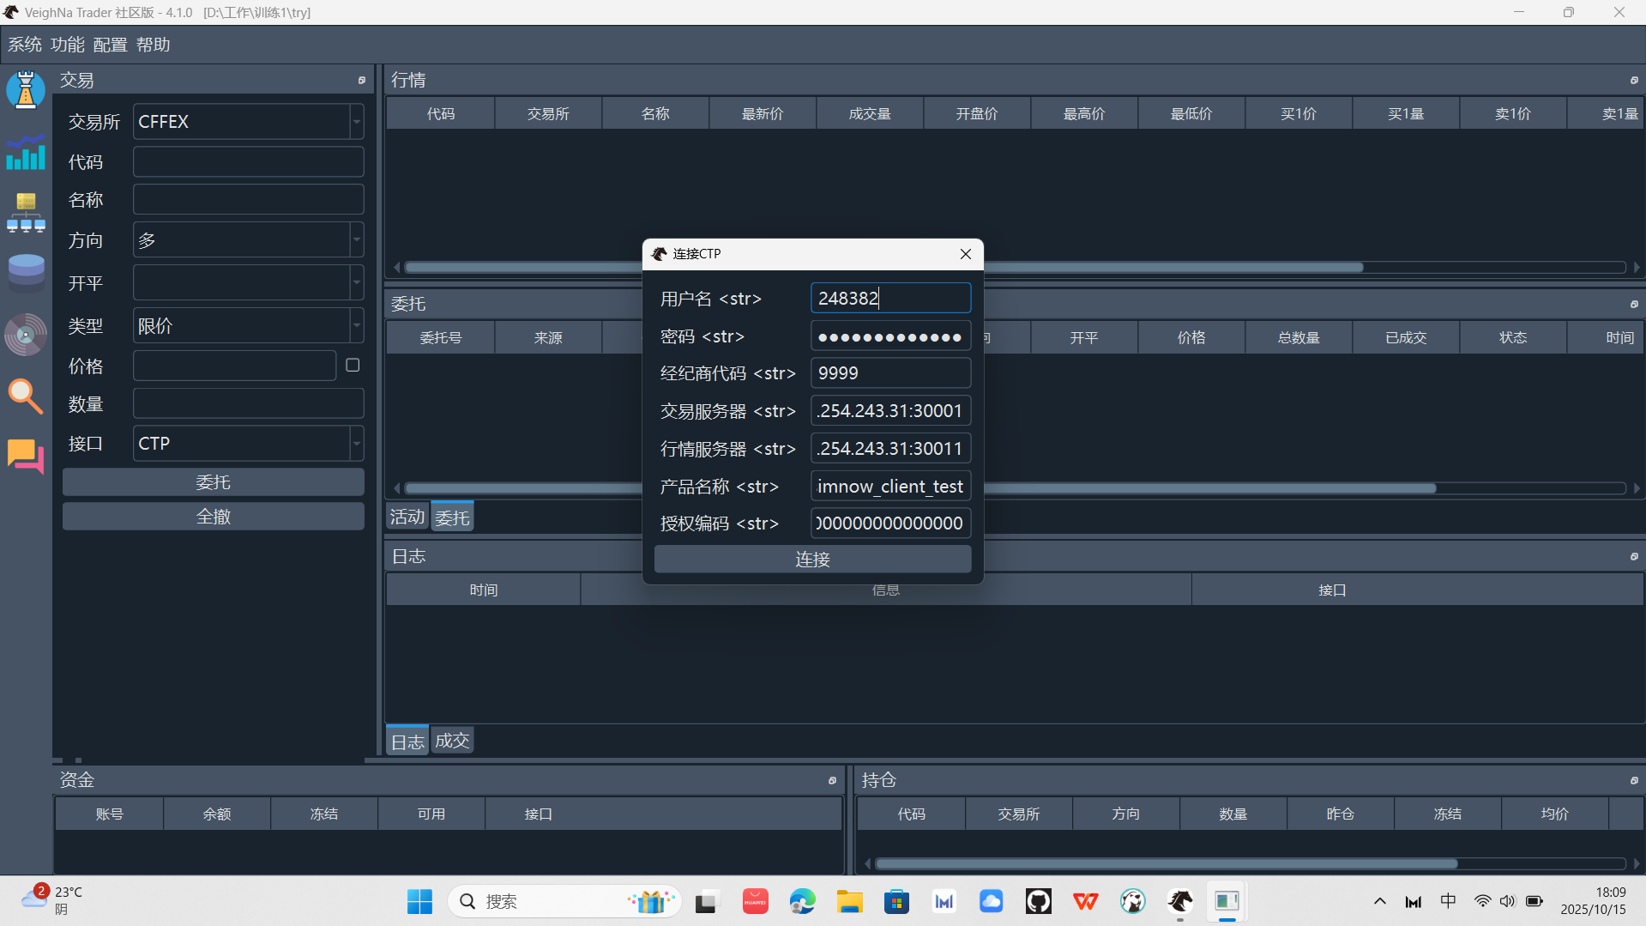Open GitHub Desktop from the taskbar
The height and width of the screenshot is (926, 1646).
pyautogui.click(x=1038, y=901)
